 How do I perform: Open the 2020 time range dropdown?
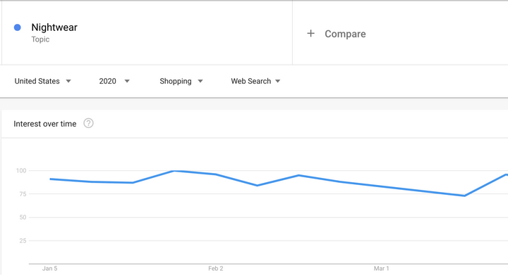[114, 81]
